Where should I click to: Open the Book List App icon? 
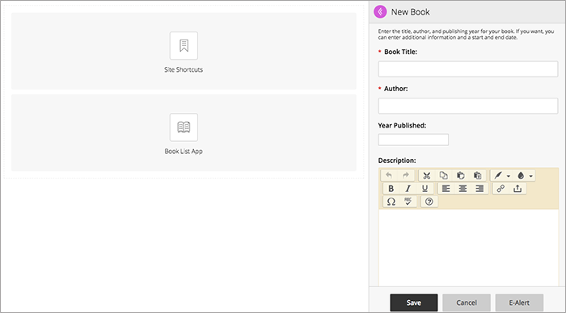click(184, 127)
